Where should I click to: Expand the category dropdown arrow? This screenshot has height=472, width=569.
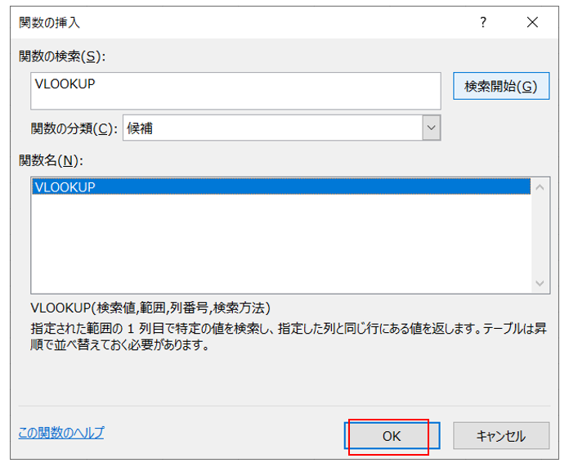pyautogui.click(x=432, y=128)
